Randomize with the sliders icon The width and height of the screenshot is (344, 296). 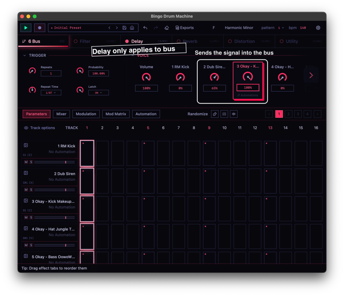pyautogui.click(x=224, y=114)
